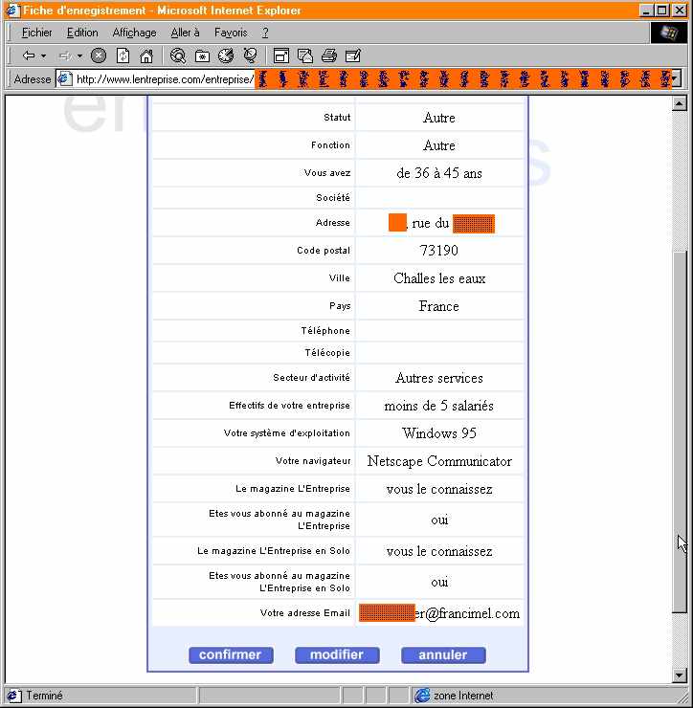Click the confirmer button
693x708 pixels.
point(231,654)
